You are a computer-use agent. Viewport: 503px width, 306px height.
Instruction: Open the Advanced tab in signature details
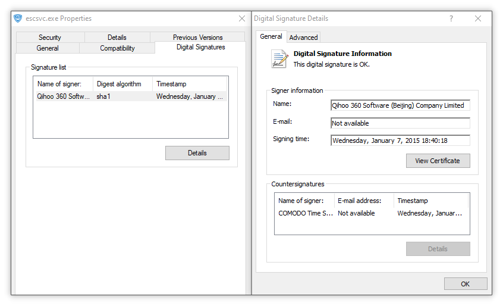pos(303,38)
